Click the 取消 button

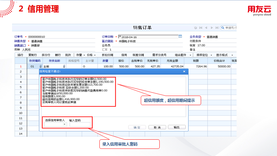157,127
